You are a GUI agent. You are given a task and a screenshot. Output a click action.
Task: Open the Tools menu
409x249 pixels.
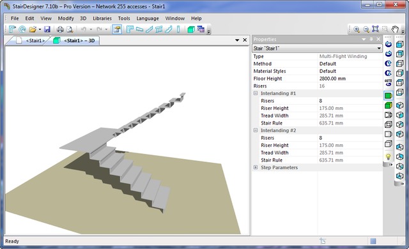click(124, 19)
